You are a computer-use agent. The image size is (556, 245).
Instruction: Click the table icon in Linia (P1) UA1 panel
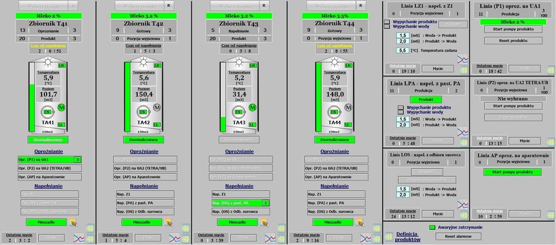(550, 70)
